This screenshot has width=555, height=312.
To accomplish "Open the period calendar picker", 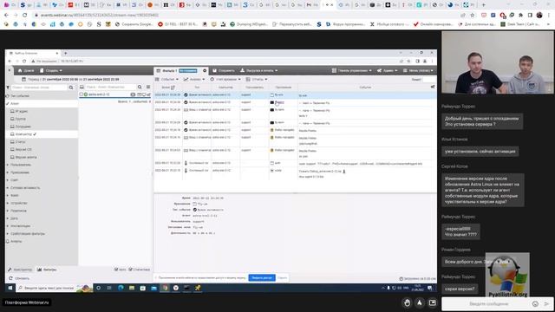I will [x=23, y=79].
